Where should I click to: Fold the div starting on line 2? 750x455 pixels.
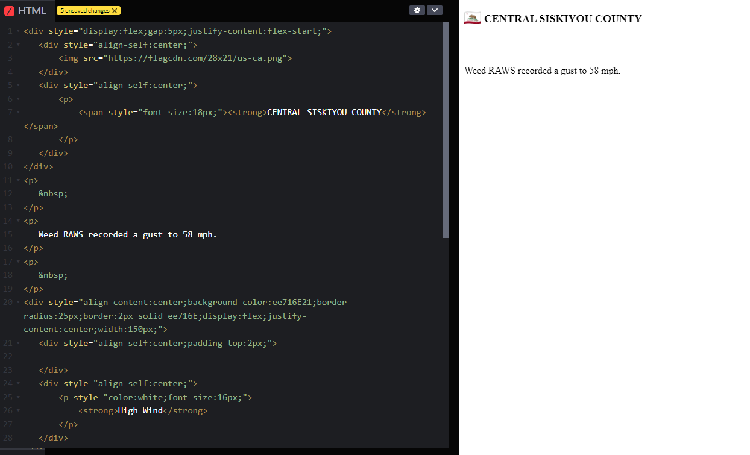pyautogui.click(x=18, y=45)
